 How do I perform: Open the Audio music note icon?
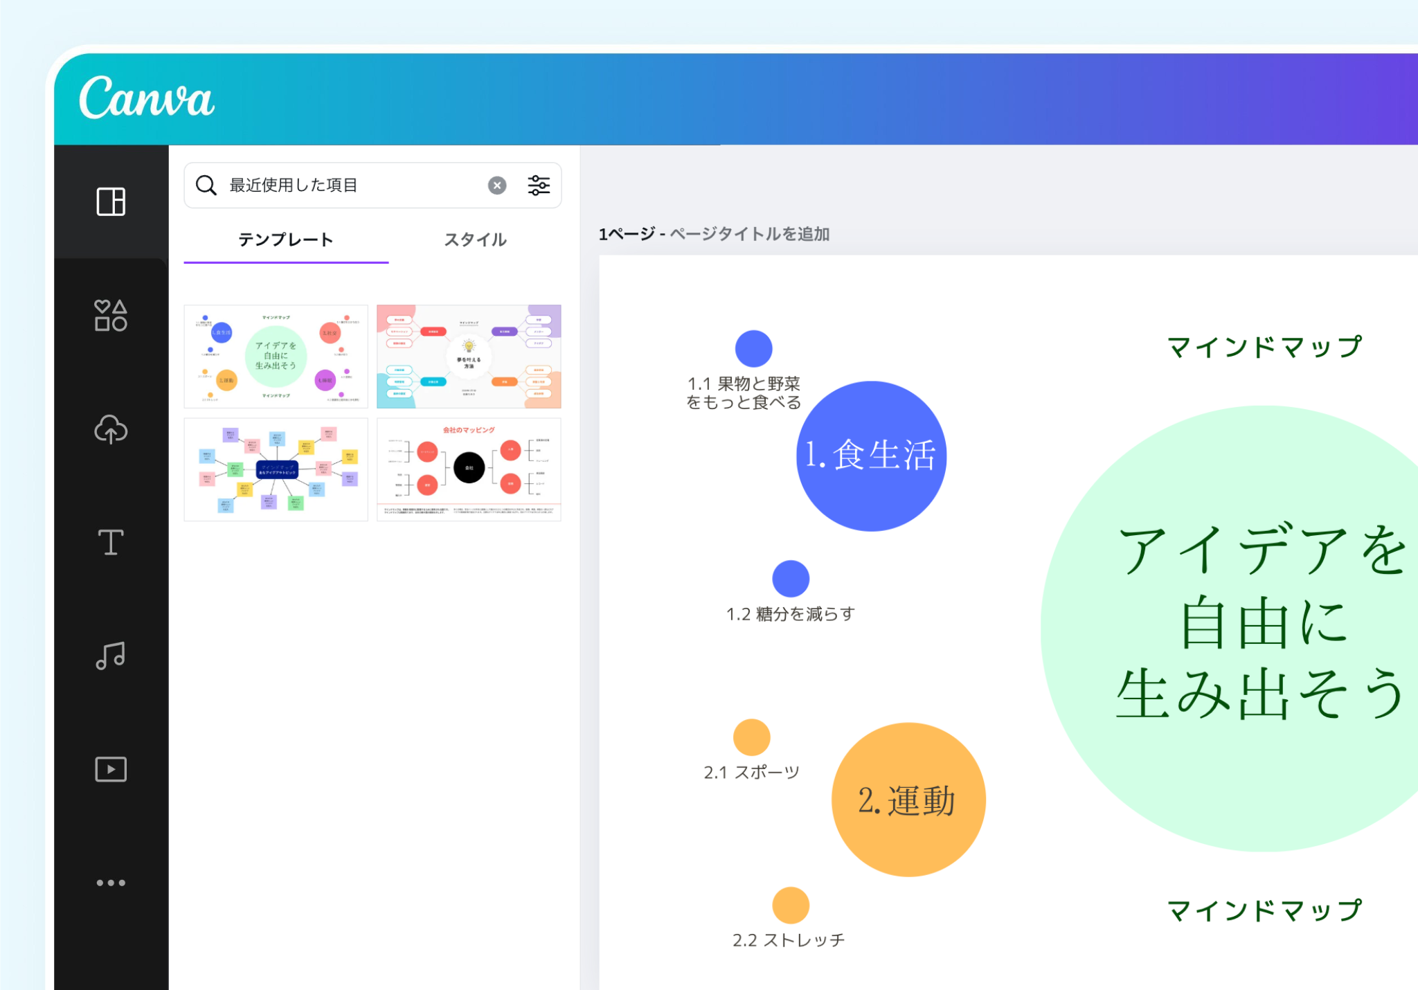(x=111, y=655)
